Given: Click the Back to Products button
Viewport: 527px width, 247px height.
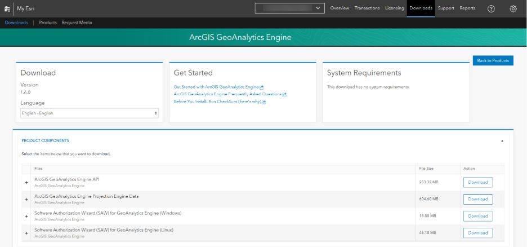Looking at the screenshot, I should pyautogui.click(x=493, y=60).
